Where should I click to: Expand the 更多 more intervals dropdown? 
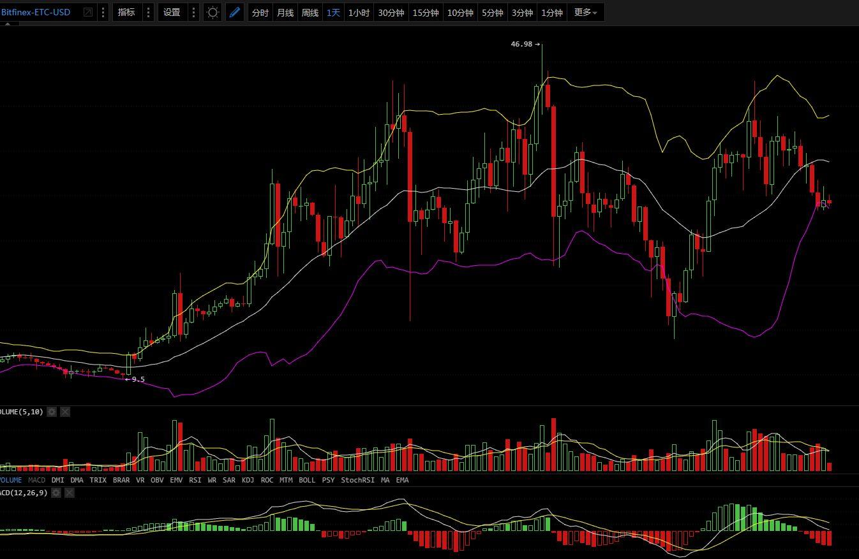pos(586,13)
